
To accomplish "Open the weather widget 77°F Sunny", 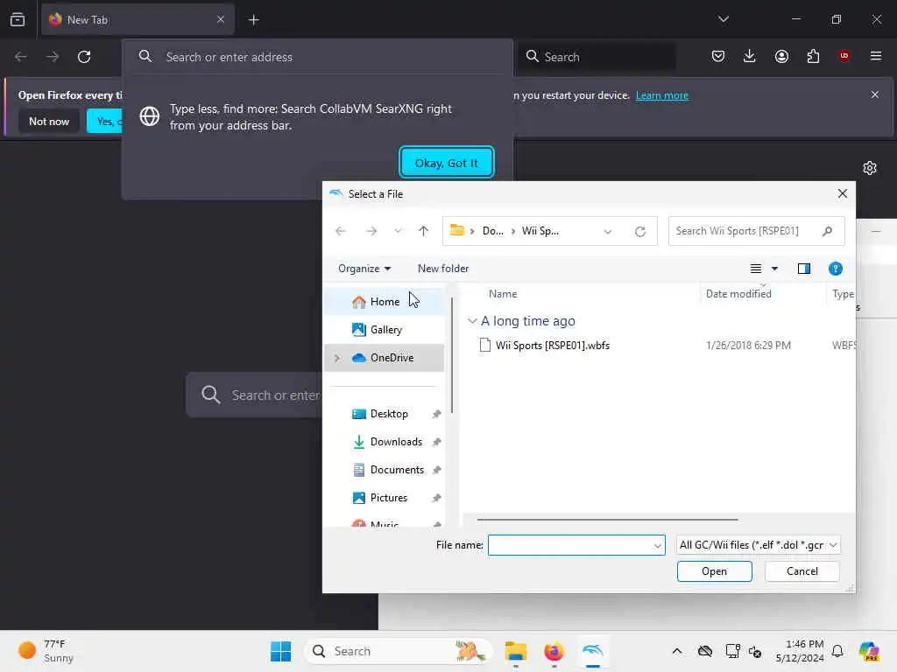I will pos(46,651).
